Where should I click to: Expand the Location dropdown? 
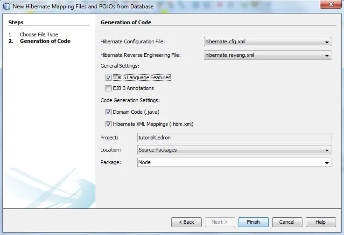point(234,150)
